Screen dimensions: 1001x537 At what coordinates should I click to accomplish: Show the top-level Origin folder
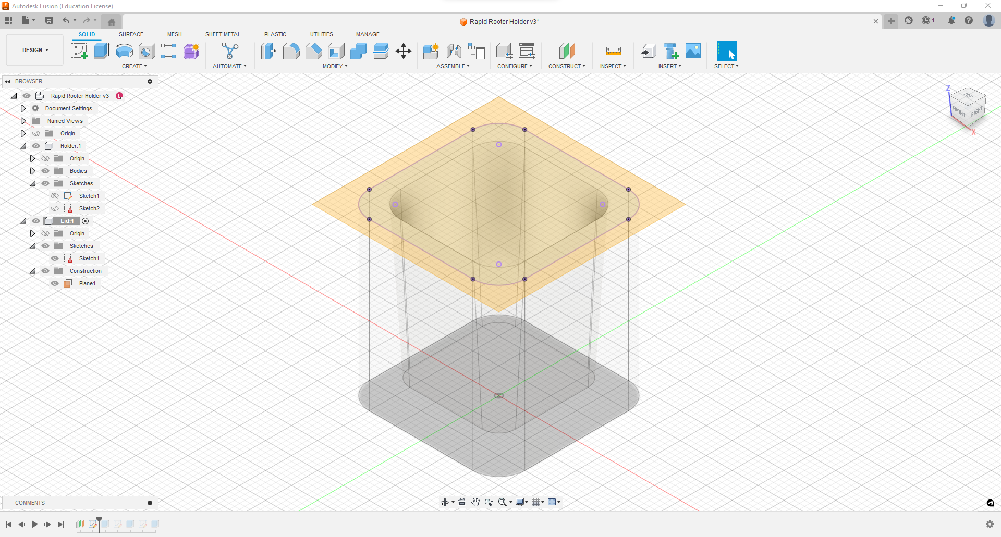coord(36,133)
